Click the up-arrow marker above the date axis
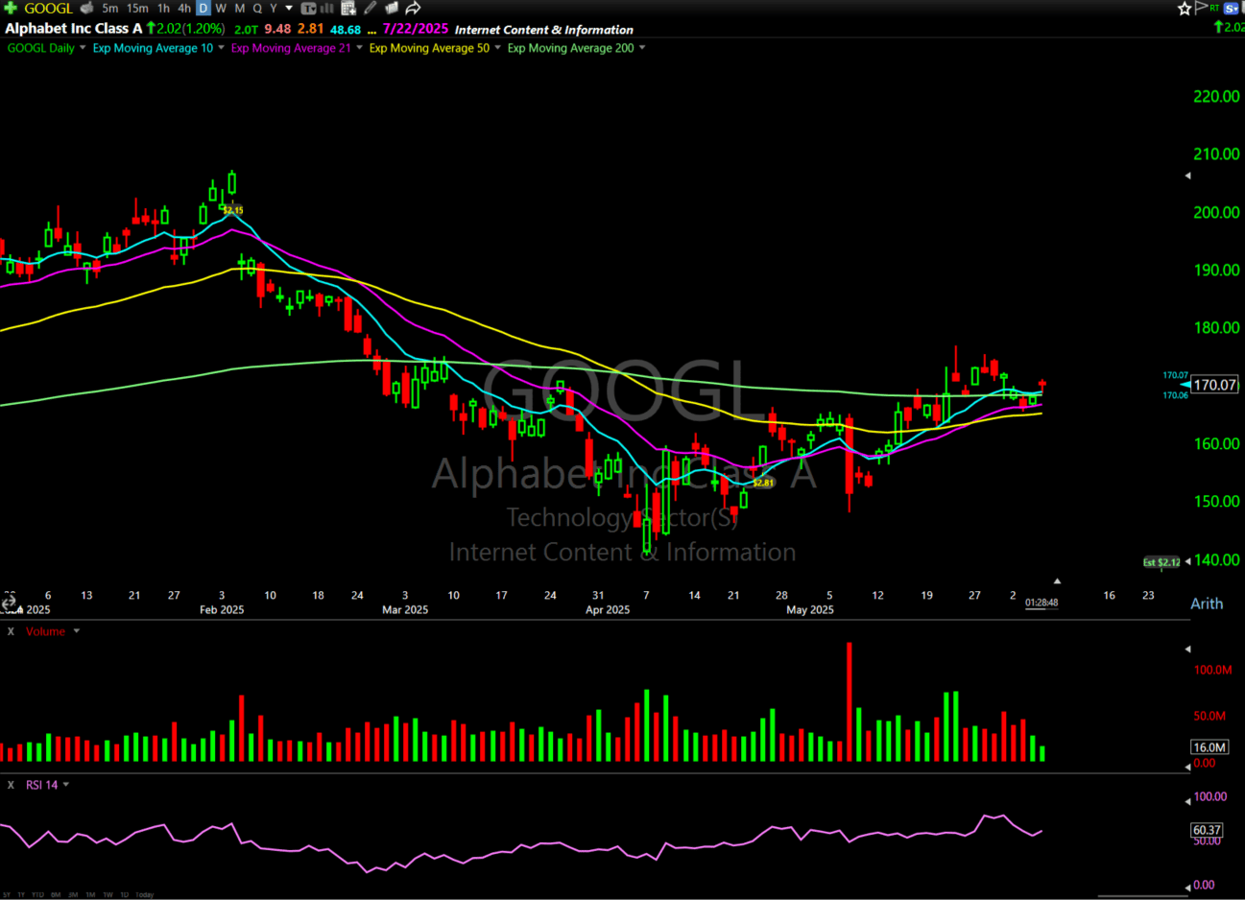This screenshot has height=900, width=1245. (x=1057, y=581)
